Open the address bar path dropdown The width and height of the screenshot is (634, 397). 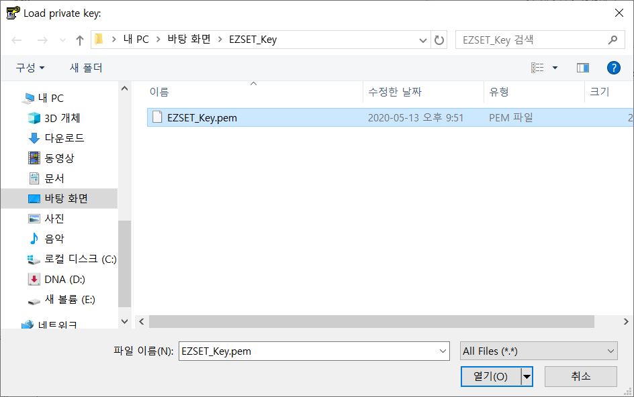[x=423, y=40]
